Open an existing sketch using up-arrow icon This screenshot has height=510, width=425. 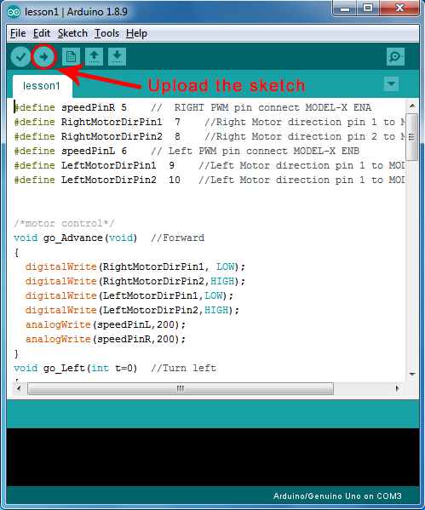(x=94, y=57)
